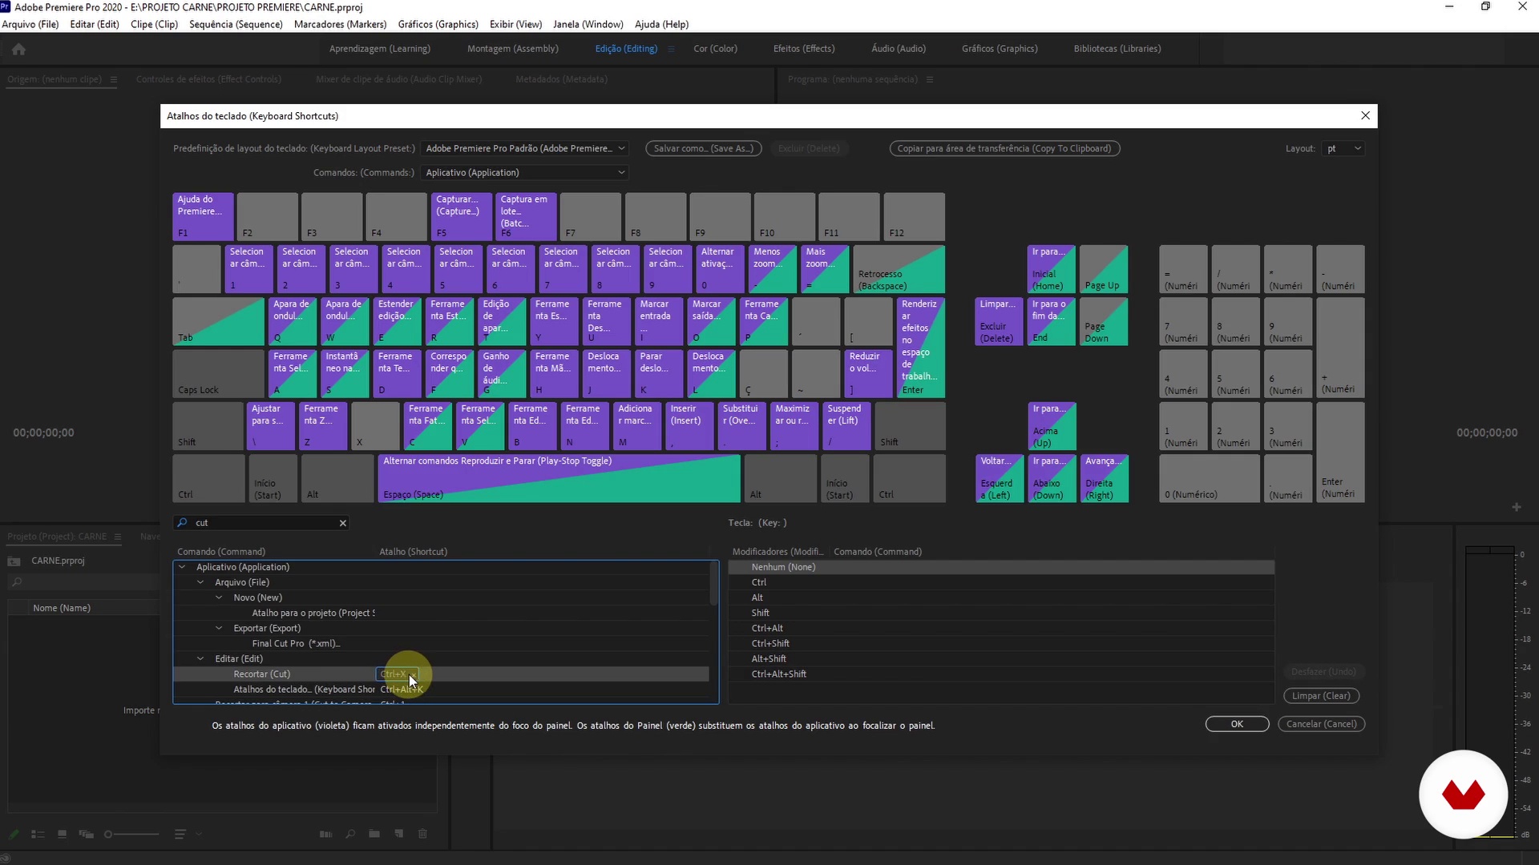Collapse the Editar (Edit) tree node
The width and height of the screenshot is (1539, 865).
(200, 658)
